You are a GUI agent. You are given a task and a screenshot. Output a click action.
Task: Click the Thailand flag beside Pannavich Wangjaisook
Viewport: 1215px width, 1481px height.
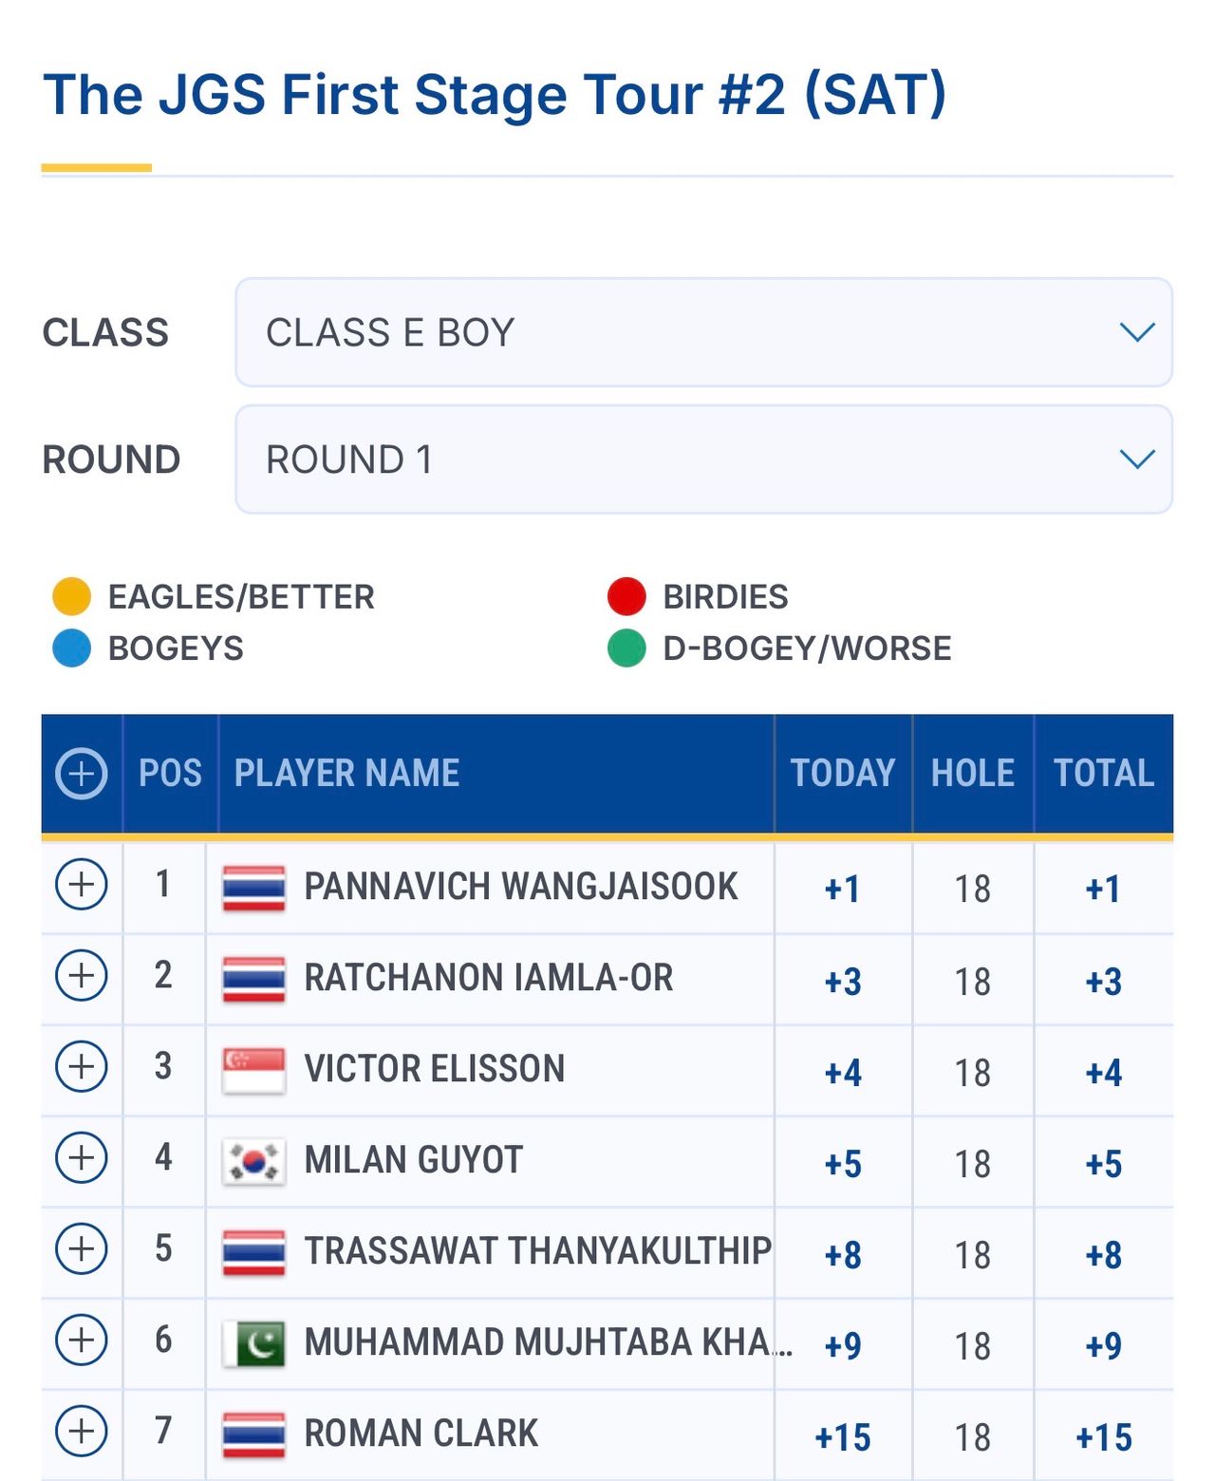pyautogui.click(x=253, y=888)
